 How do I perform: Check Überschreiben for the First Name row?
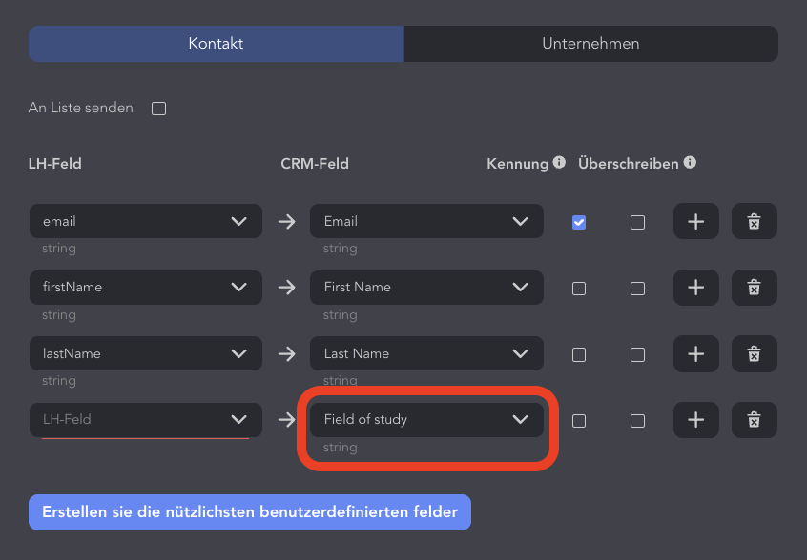pyautogui.click(x=637, y=289)
